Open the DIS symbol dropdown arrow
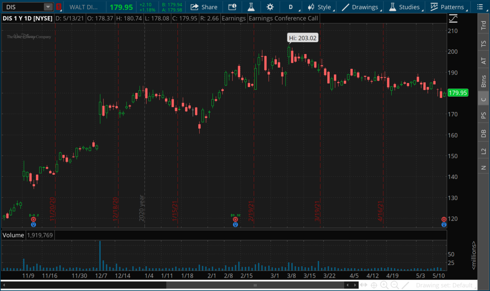The image size is (490, 291). coord(49,7)
